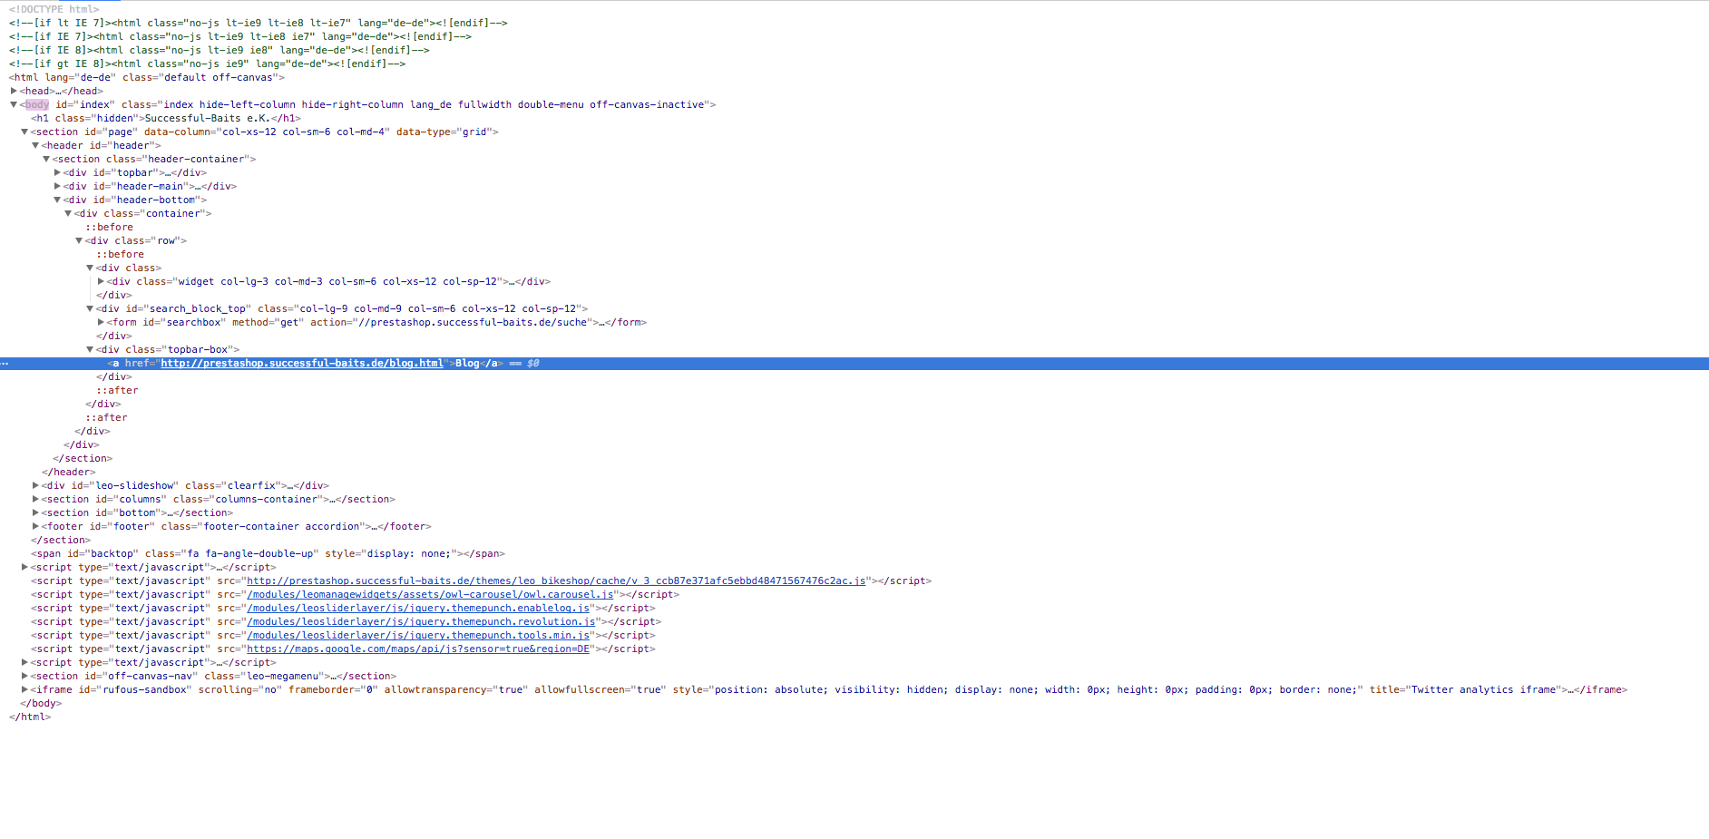Select the html class="default off-canvas" line

pyautogui.click(x=147, y=77)
